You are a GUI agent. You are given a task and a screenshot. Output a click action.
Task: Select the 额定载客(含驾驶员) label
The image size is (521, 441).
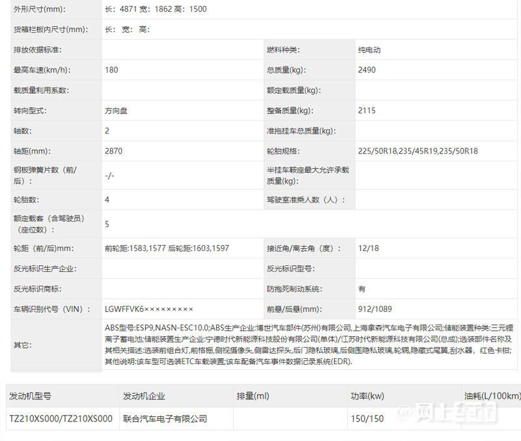coord(49,224)
